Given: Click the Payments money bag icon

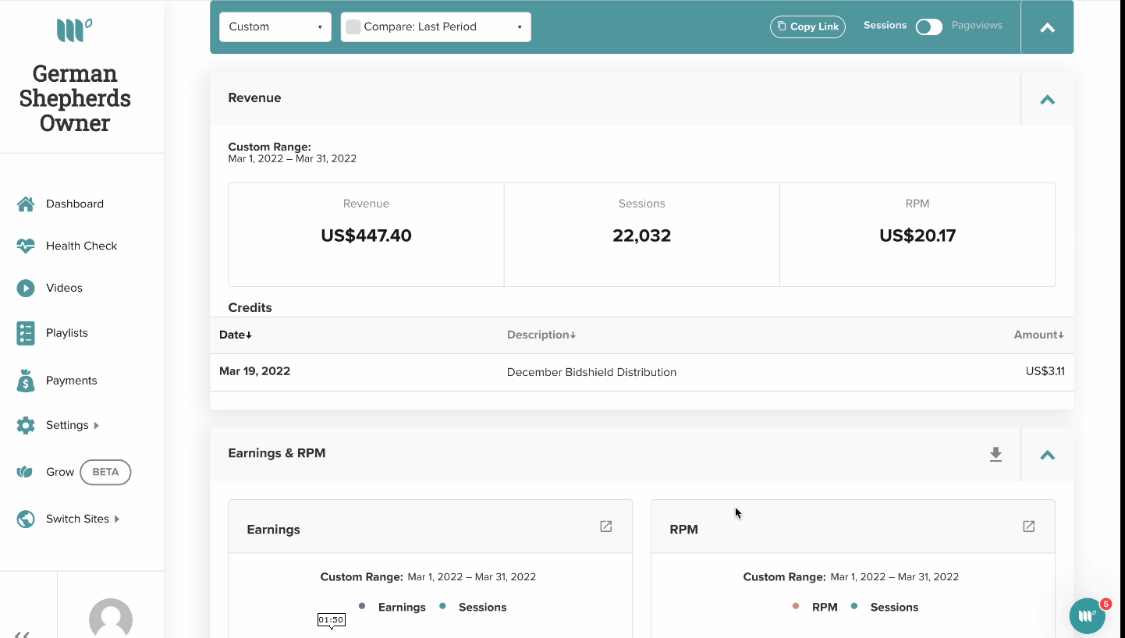Looking at the screenshot, I should tap(26, 381).
